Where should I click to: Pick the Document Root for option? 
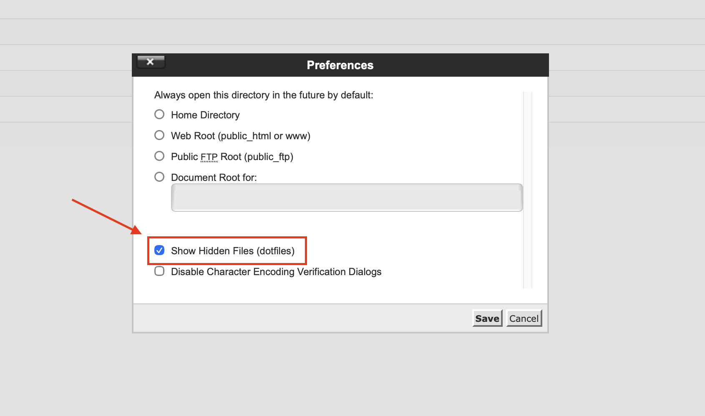[x=159, y=177]
